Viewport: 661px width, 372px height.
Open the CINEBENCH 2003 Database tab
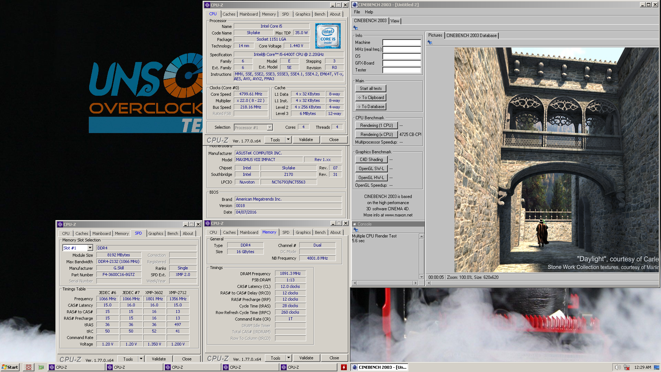(x=471, y=36)
